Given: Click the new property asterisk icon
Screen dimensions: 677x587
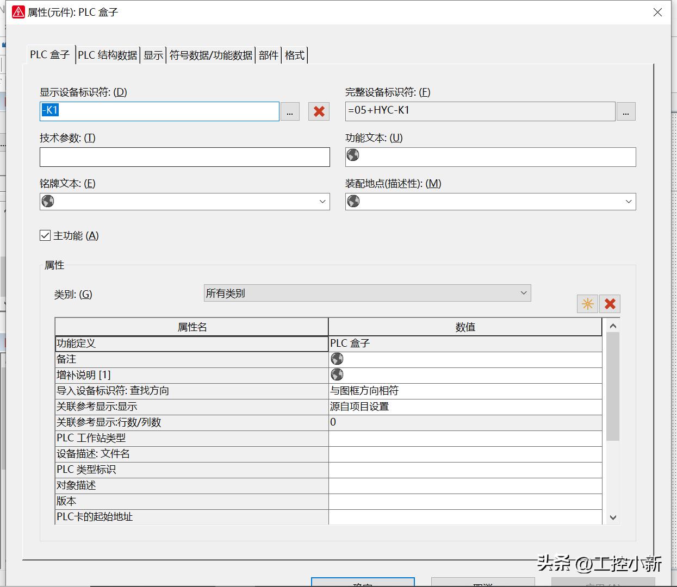Looking at the screenshot, I should coord(587,304).
